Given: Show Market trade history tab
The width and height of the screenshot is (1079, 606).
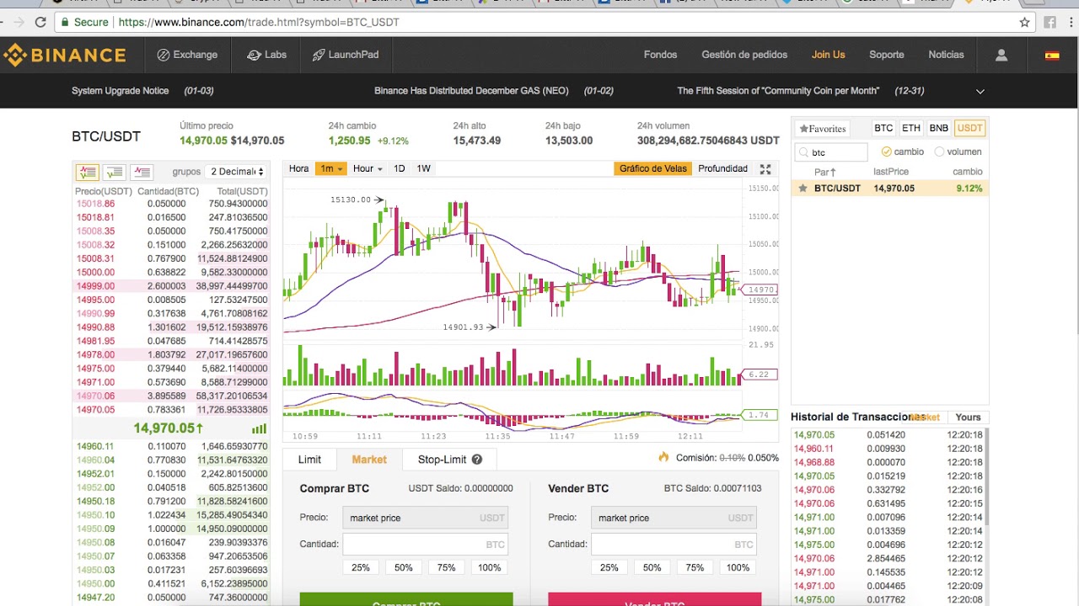Looking at the screenshot, I should 926,417.
